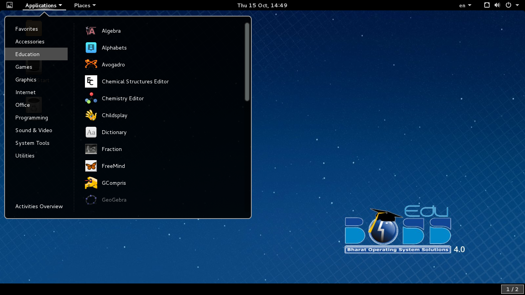Open the Dictionary Aa icon
This screenshot has width=525, height=295.
[x=91, y=132]
